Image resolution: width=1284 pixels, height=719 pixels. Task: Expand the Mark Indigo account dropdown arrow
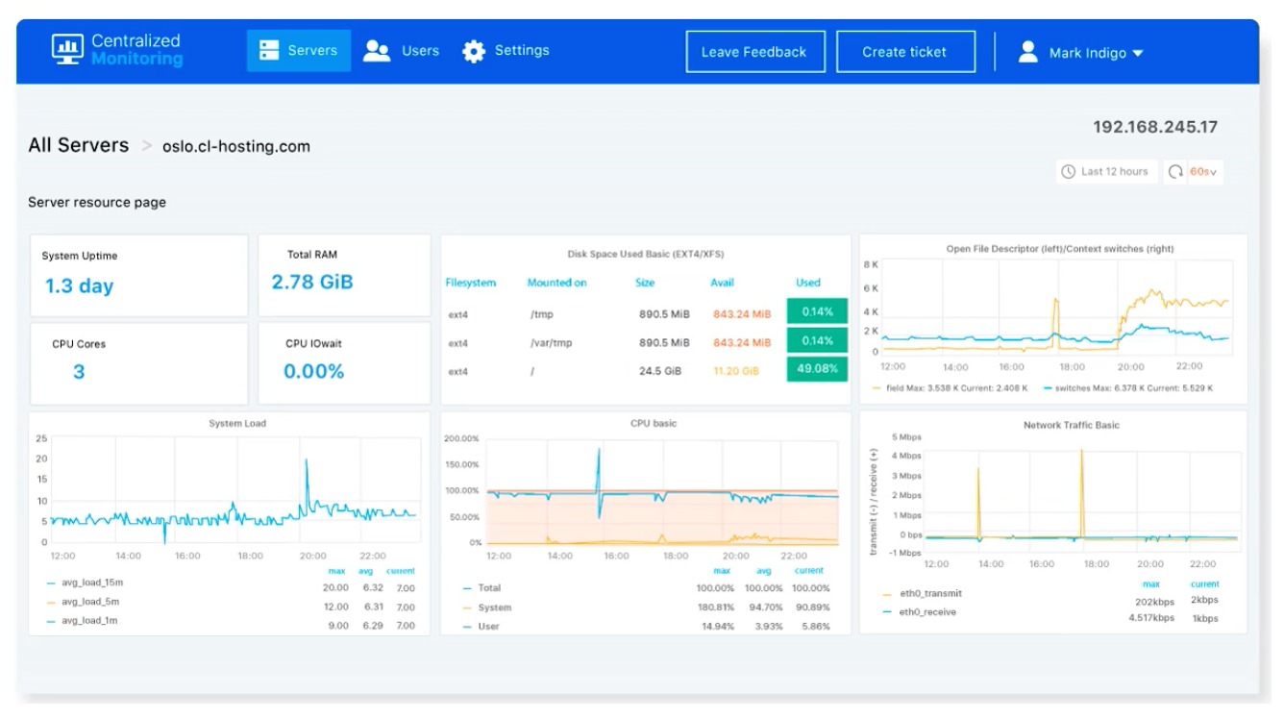click(1138, 54)
